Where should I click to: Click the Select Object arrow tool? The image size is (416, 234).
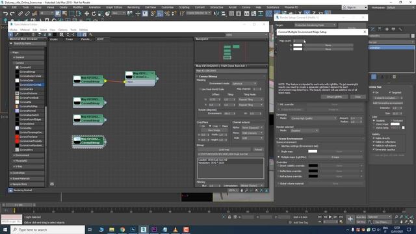[58, 14]
